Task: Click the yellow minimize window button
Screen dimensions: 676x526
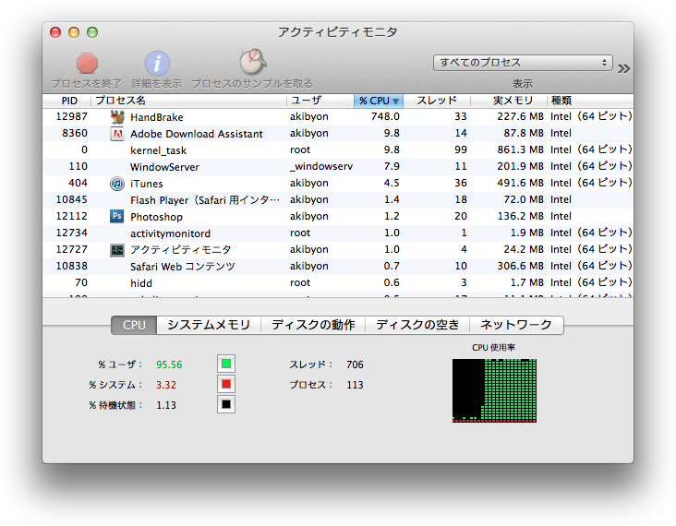Action: point(74,32)
